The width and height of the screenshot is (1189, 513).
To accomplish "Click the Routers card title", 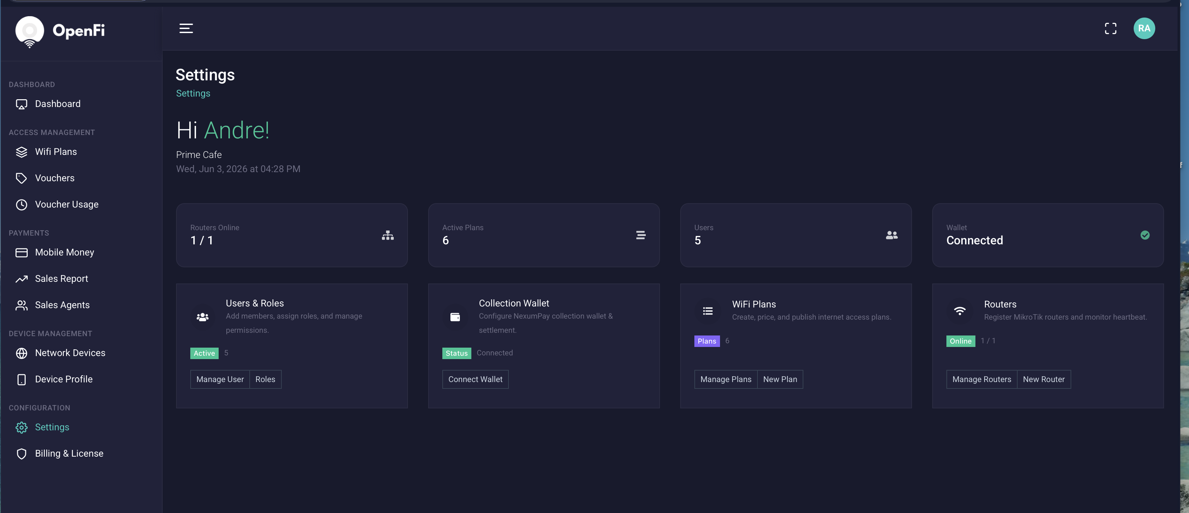I will 1000,304.
